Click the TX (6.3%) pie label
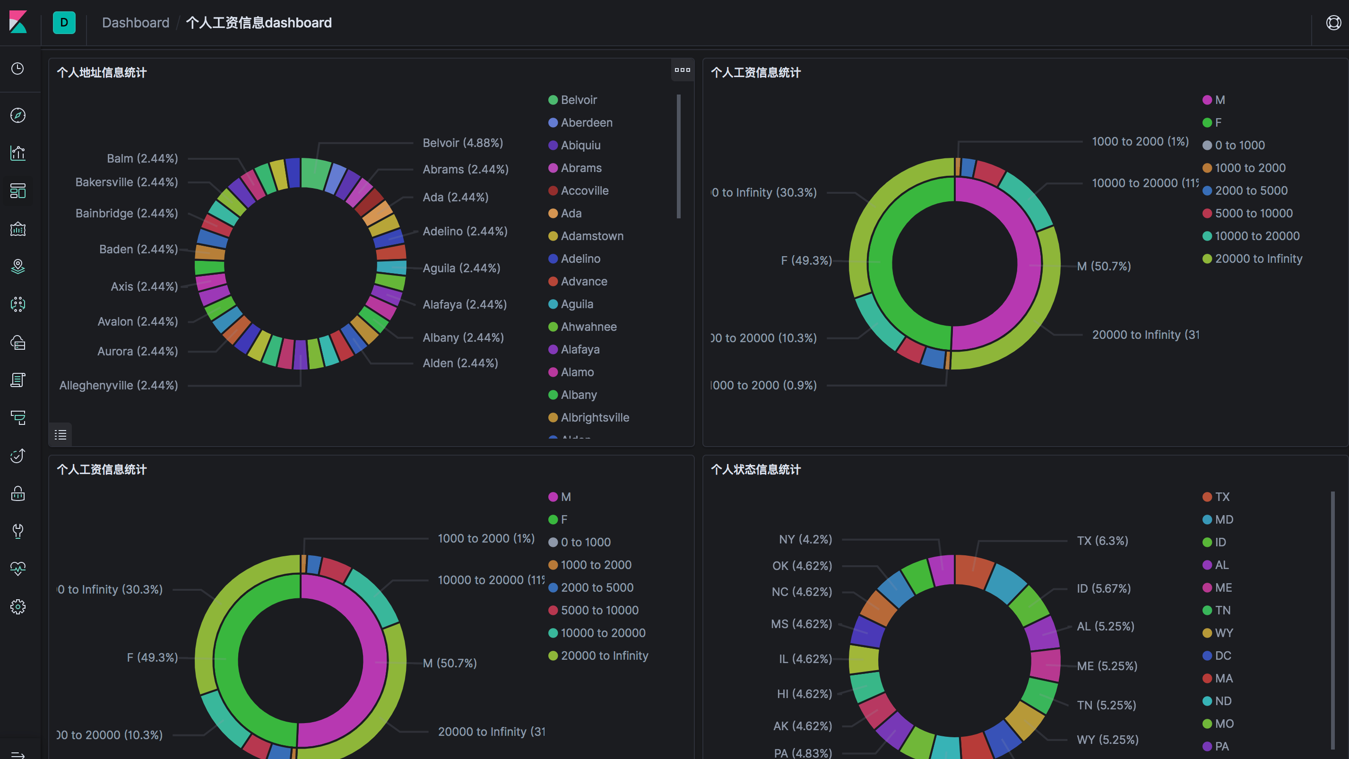Viewport: 1349px width, 759px height. point(1103,541)
